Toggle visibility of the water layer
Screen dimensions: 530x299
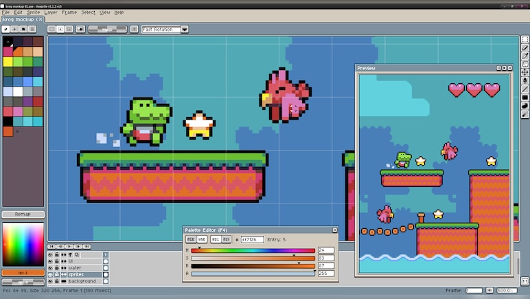50,267
